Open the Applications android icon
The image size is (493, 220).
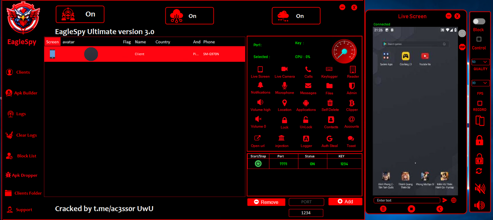pyautogui.click(x=306, y=103)
